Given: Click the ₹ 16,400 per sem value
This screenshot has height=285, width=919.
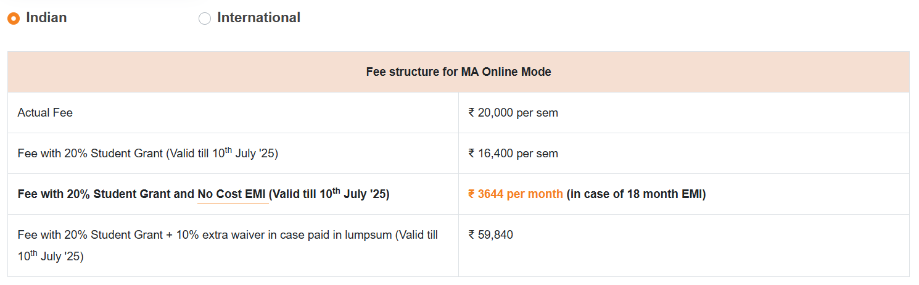Looking at the screenshot, I should point(513,154).
